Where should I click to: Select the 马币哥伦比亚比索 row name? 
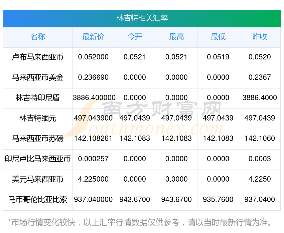coord(38,200)
